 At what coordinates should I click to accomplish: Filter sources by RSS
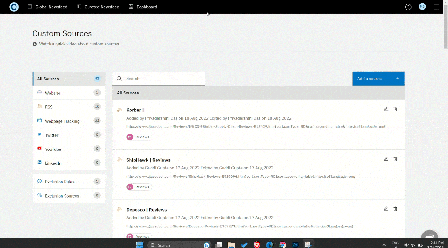[x=69, y=107]
